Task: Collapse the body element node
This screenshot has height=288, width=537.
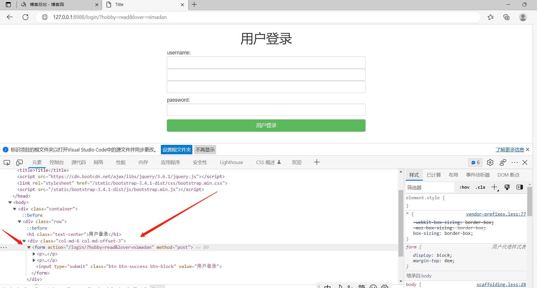Action: 10,202
